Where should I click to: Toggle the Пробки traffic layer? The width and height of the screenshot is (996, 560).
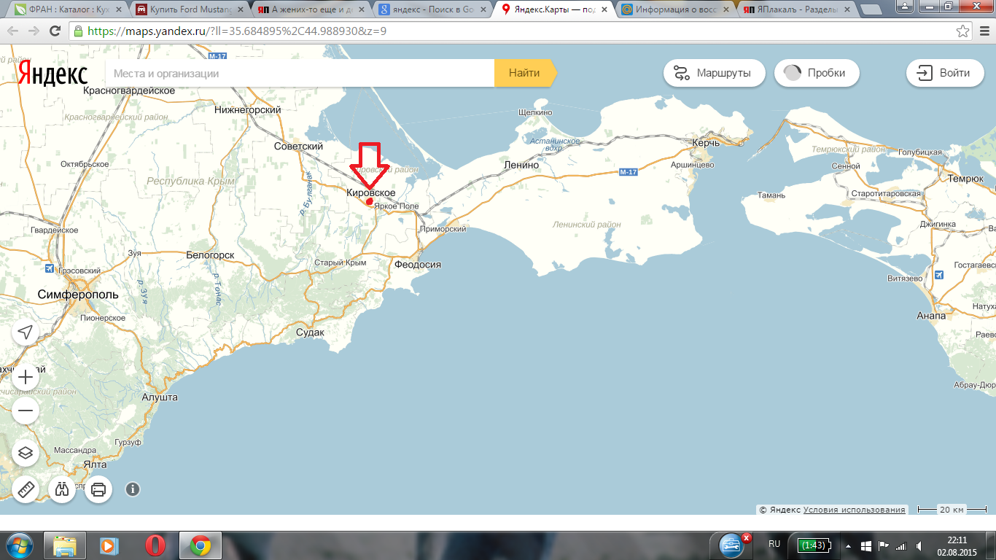817,73
